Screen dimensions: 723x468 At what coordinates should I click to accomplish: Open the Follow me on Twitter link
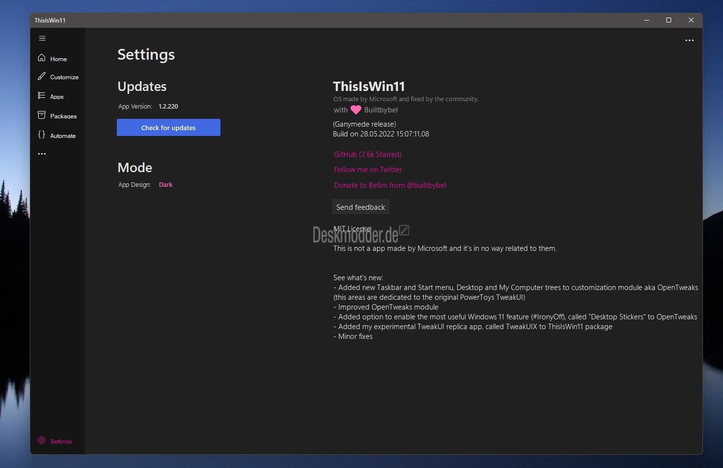pos(368,170)
